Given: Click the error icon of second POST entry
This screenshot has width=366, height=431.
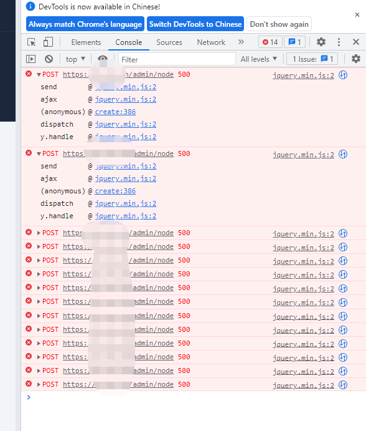Looking at the screenshot, I should [29, 153].
